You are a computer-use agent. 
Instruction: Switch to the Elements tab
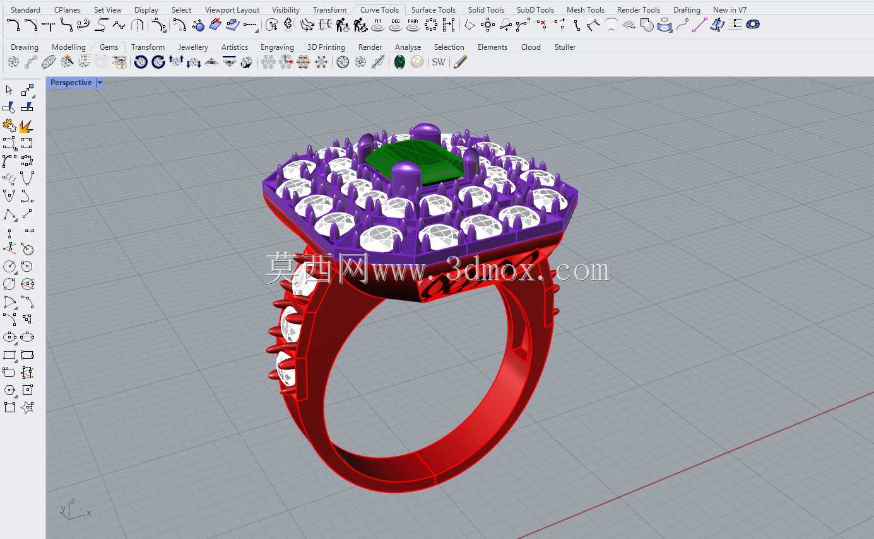pos(492,47)
